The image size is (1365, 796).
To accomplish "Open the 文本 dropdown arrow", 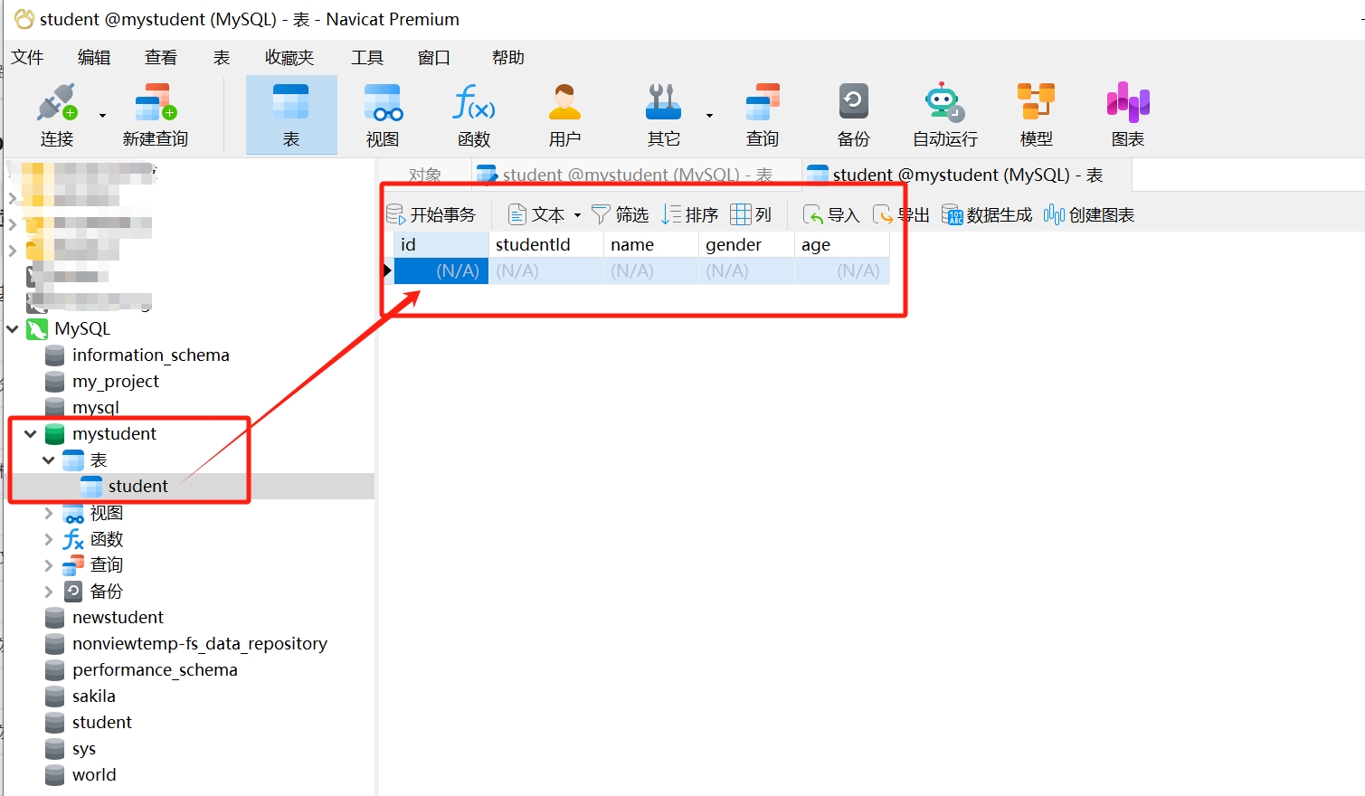I will point(577,215).
